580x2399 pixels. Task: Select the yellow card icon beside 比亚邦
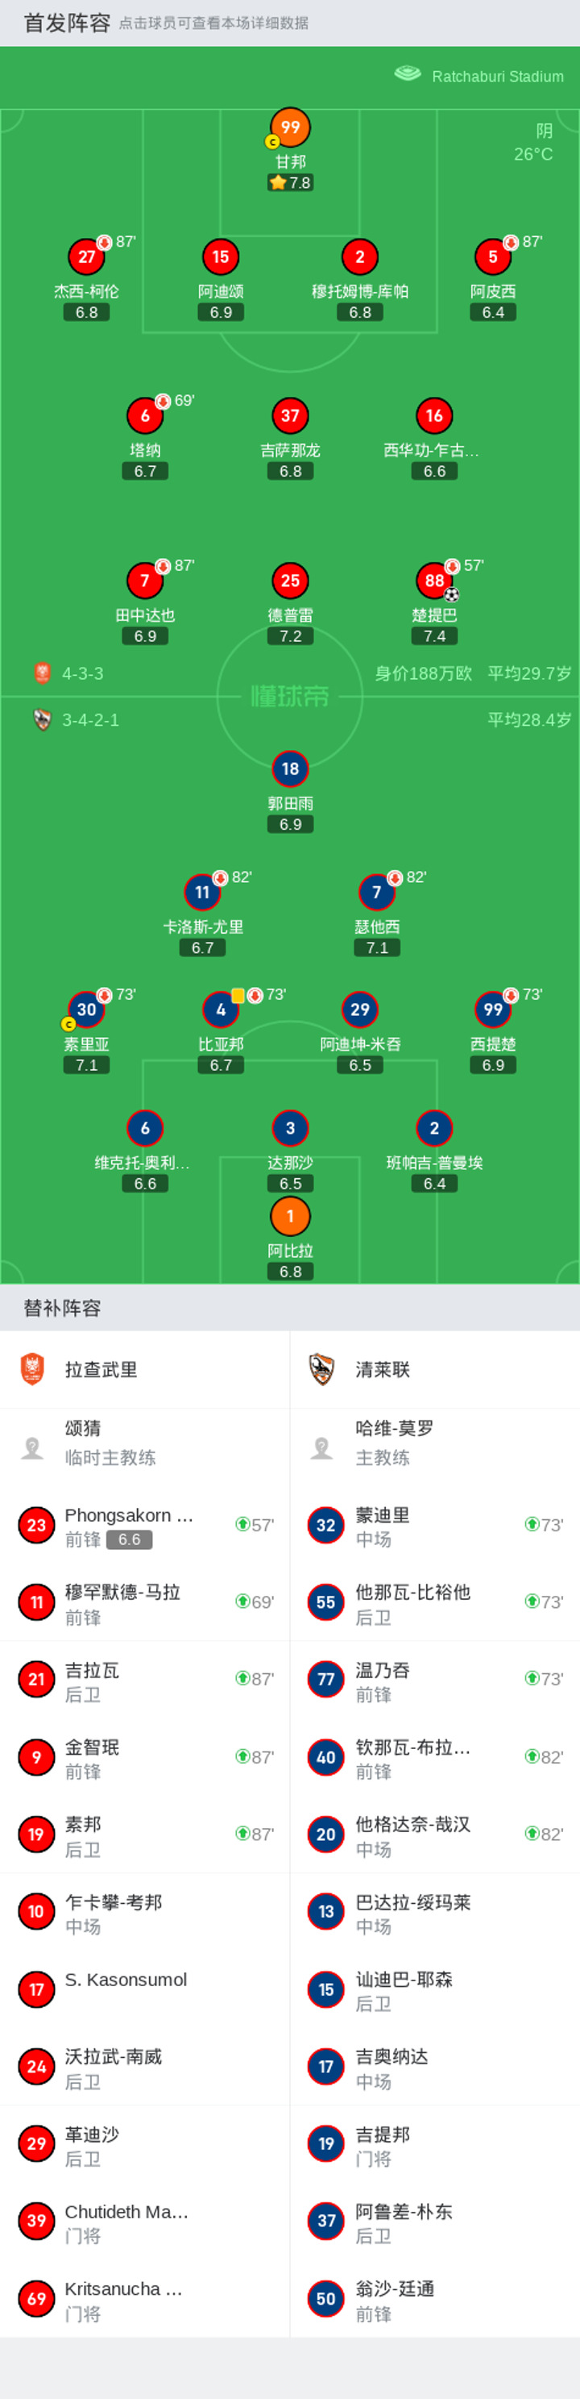tap(238, 994)
